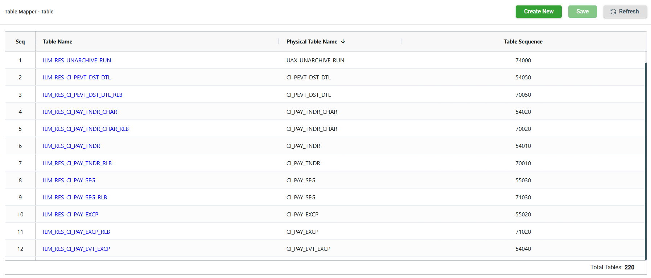Screen dimensions: 651x278
Task: Open ILM_RES_CI_PAY_TNDR link
Action: 71,146
